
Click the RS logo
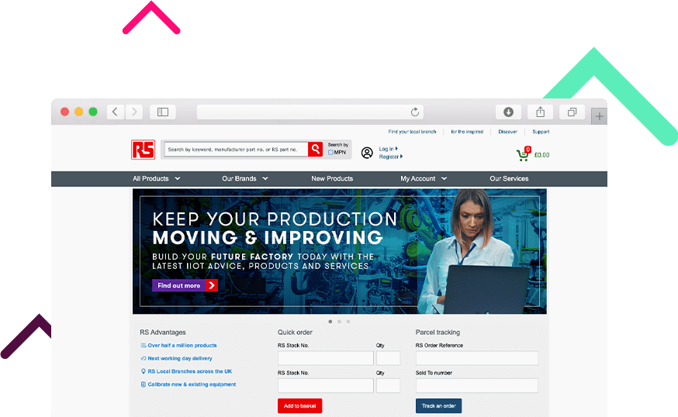(143, 150)
